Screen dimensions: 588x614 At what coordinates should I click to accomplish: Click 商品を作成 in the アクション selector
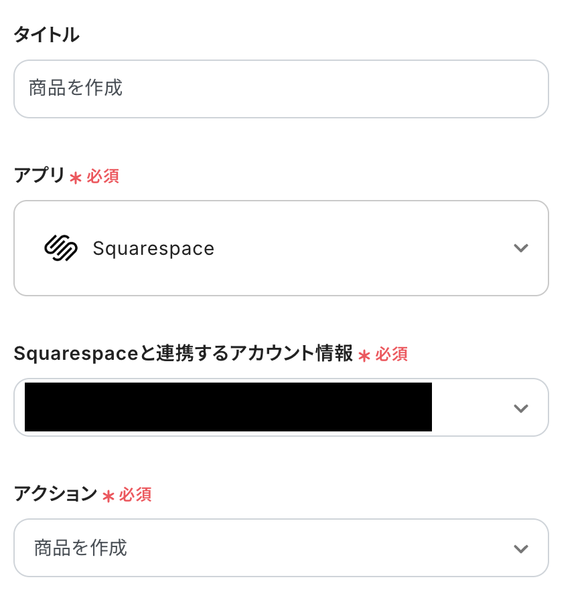click(80, 548)
